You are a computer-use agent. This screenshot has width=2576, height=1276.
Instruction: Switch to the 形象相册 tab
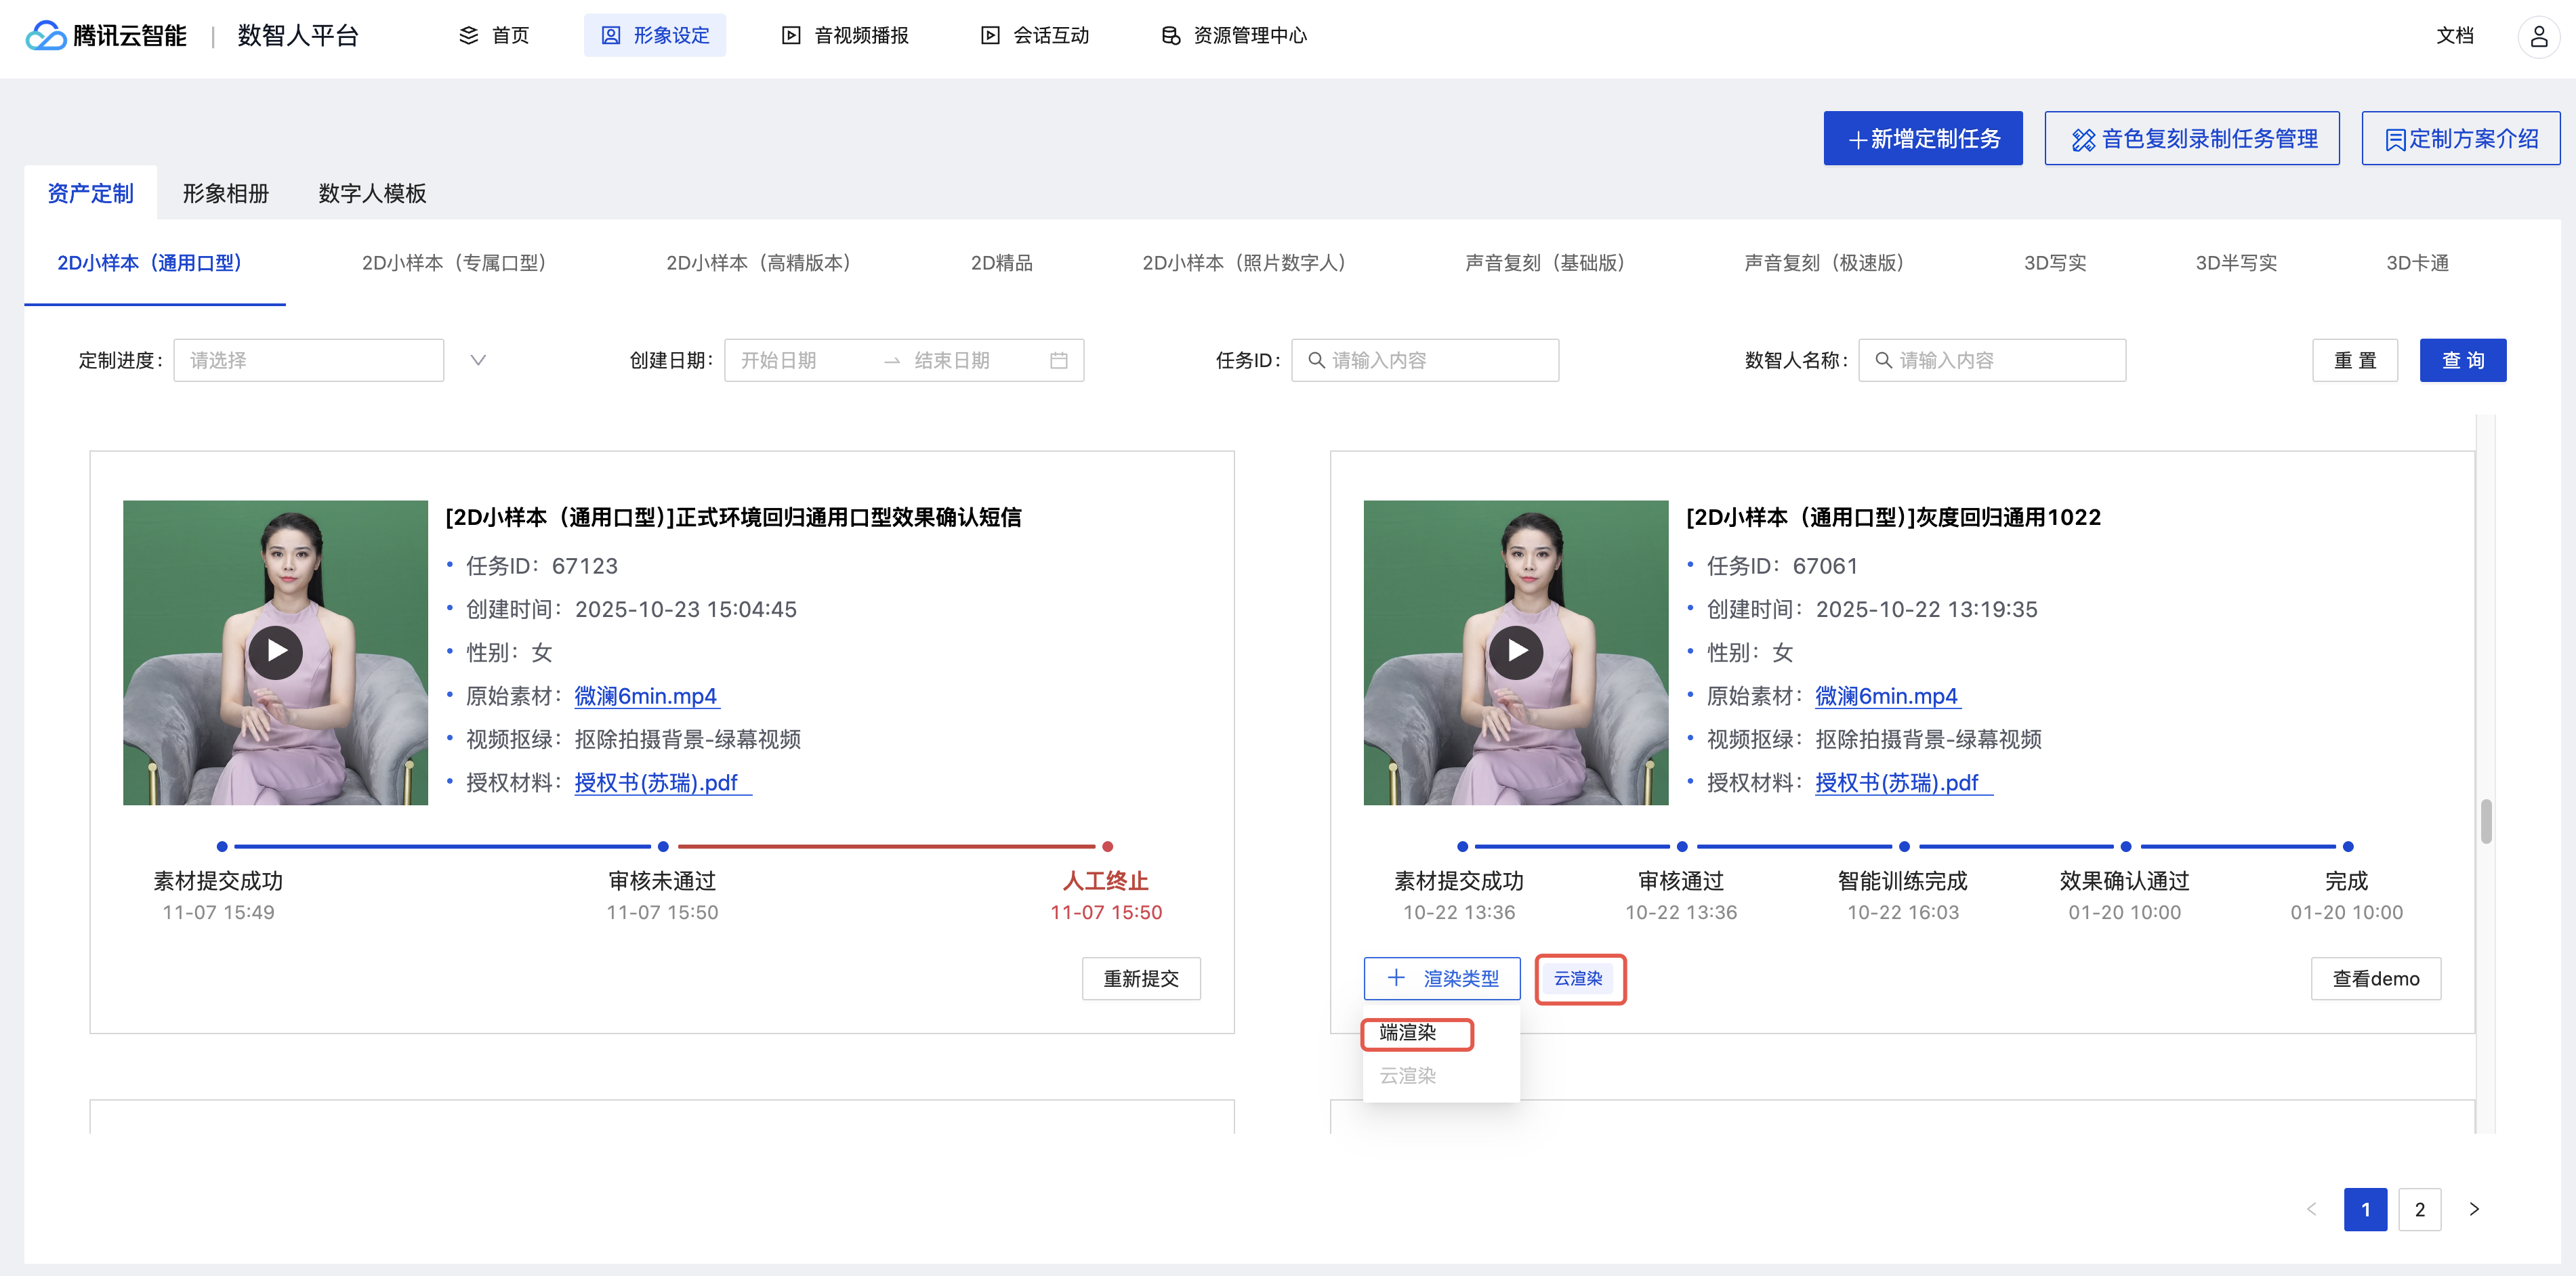pos(225,193)
